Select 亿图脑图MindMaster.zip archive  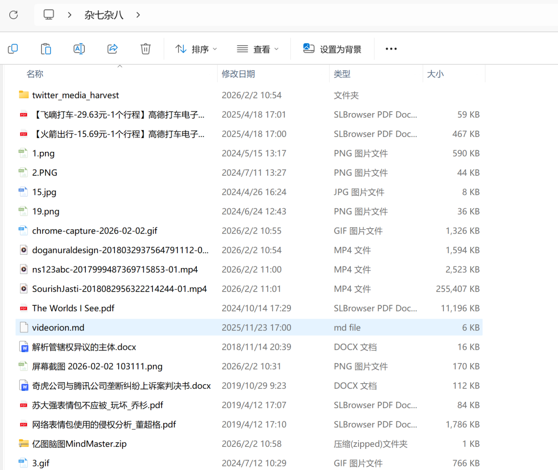pos(79,444)
